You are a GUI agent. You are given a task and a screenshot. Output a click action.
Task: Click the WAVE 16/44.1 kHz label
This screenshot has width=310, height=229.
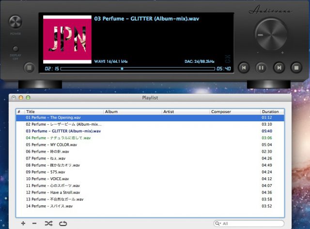click(111, 61)
